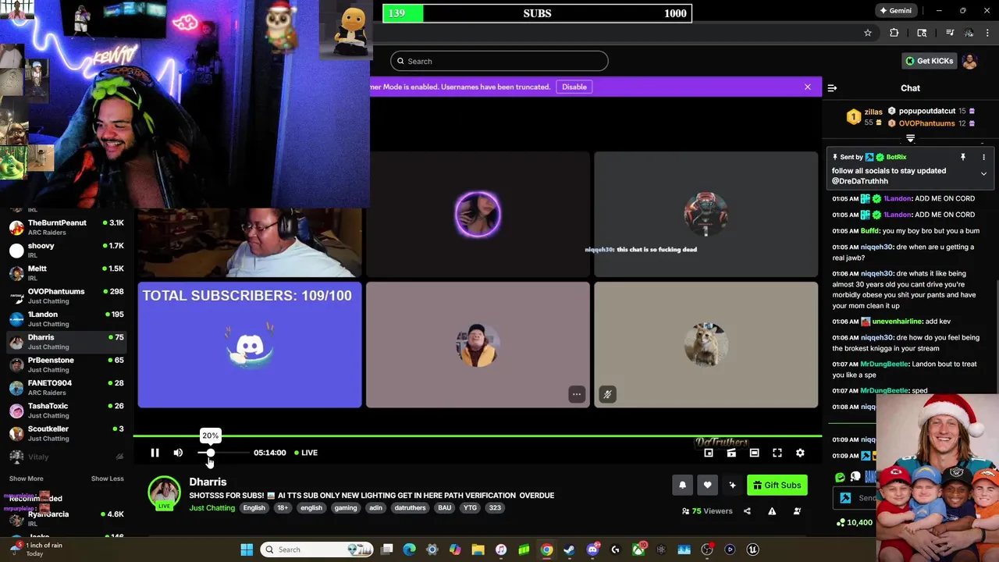Click the user icon beside report
The width and height of the screenshot is (999, 562).
coord(797,511)
